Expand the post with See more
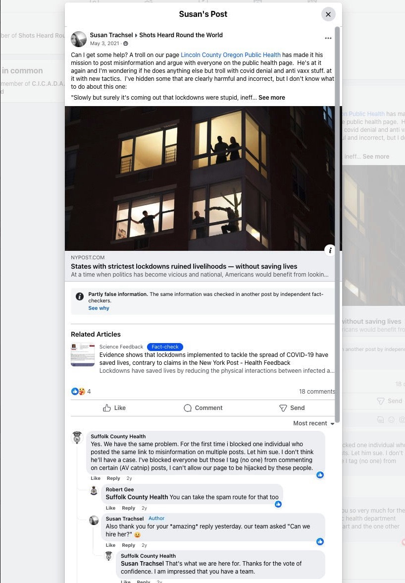The height and width of the screenshot is (583, 405). (272, 97)
